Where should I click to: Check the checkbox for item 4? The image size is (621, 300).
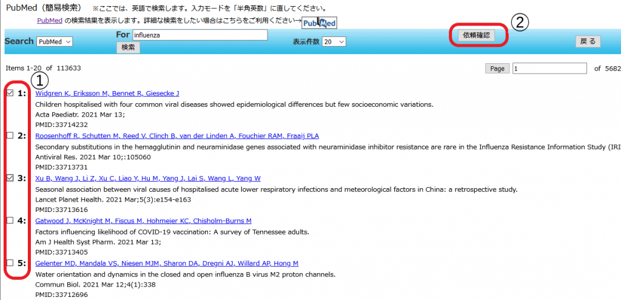[10, 220]
